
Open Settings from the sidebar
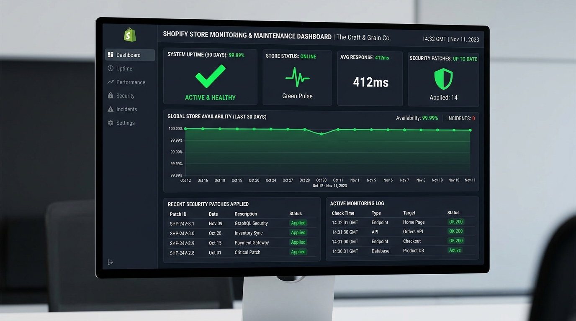(x=130, y=123)
